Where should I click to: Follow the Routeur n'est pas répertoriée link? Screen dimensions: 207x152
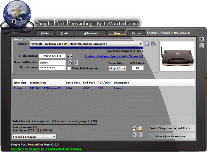114,56
